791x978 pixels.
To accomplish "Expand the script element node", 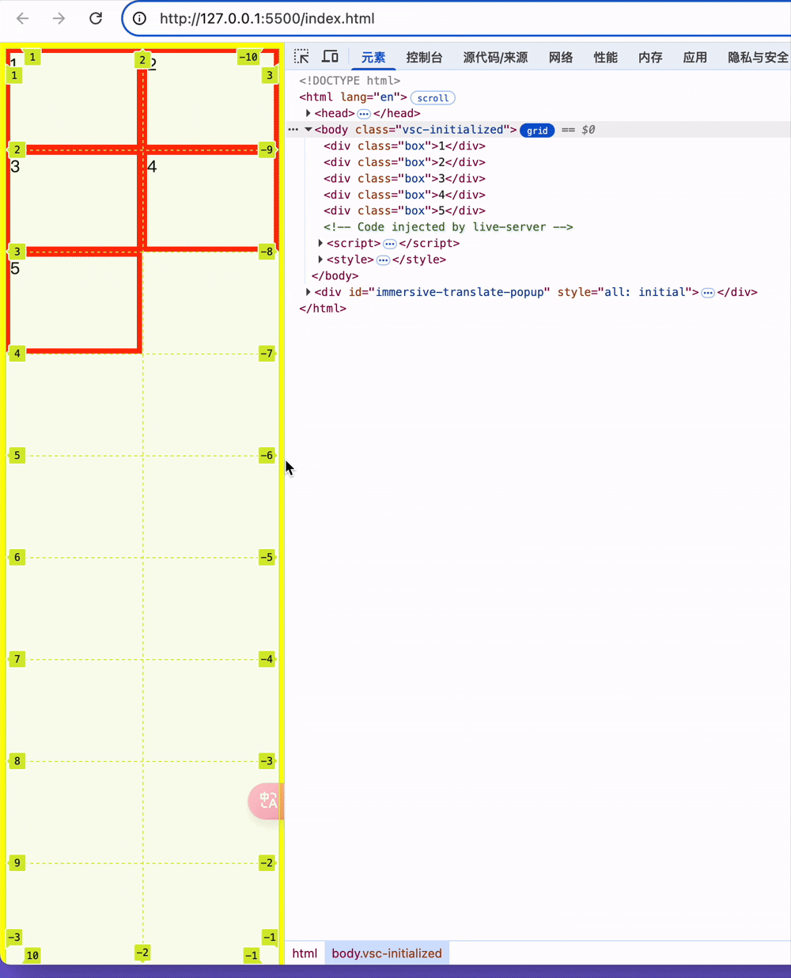I will coord(320,243).
